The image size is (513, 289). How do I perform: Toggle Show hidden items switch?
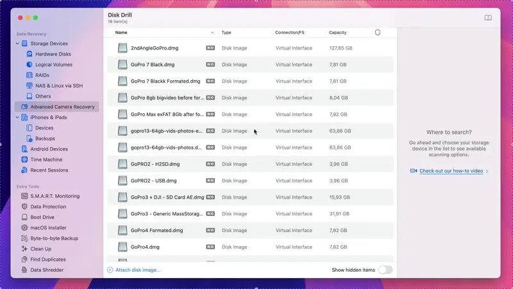coord(385,270)
